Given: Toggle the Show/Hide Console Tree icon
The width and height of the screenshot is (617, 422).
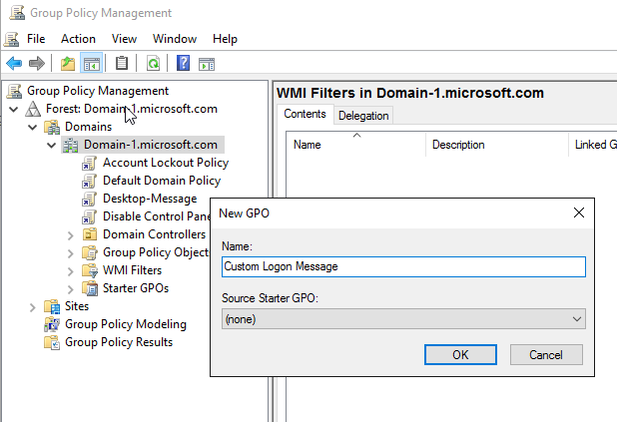Looking at the screenshot, I should click(91, 63).
